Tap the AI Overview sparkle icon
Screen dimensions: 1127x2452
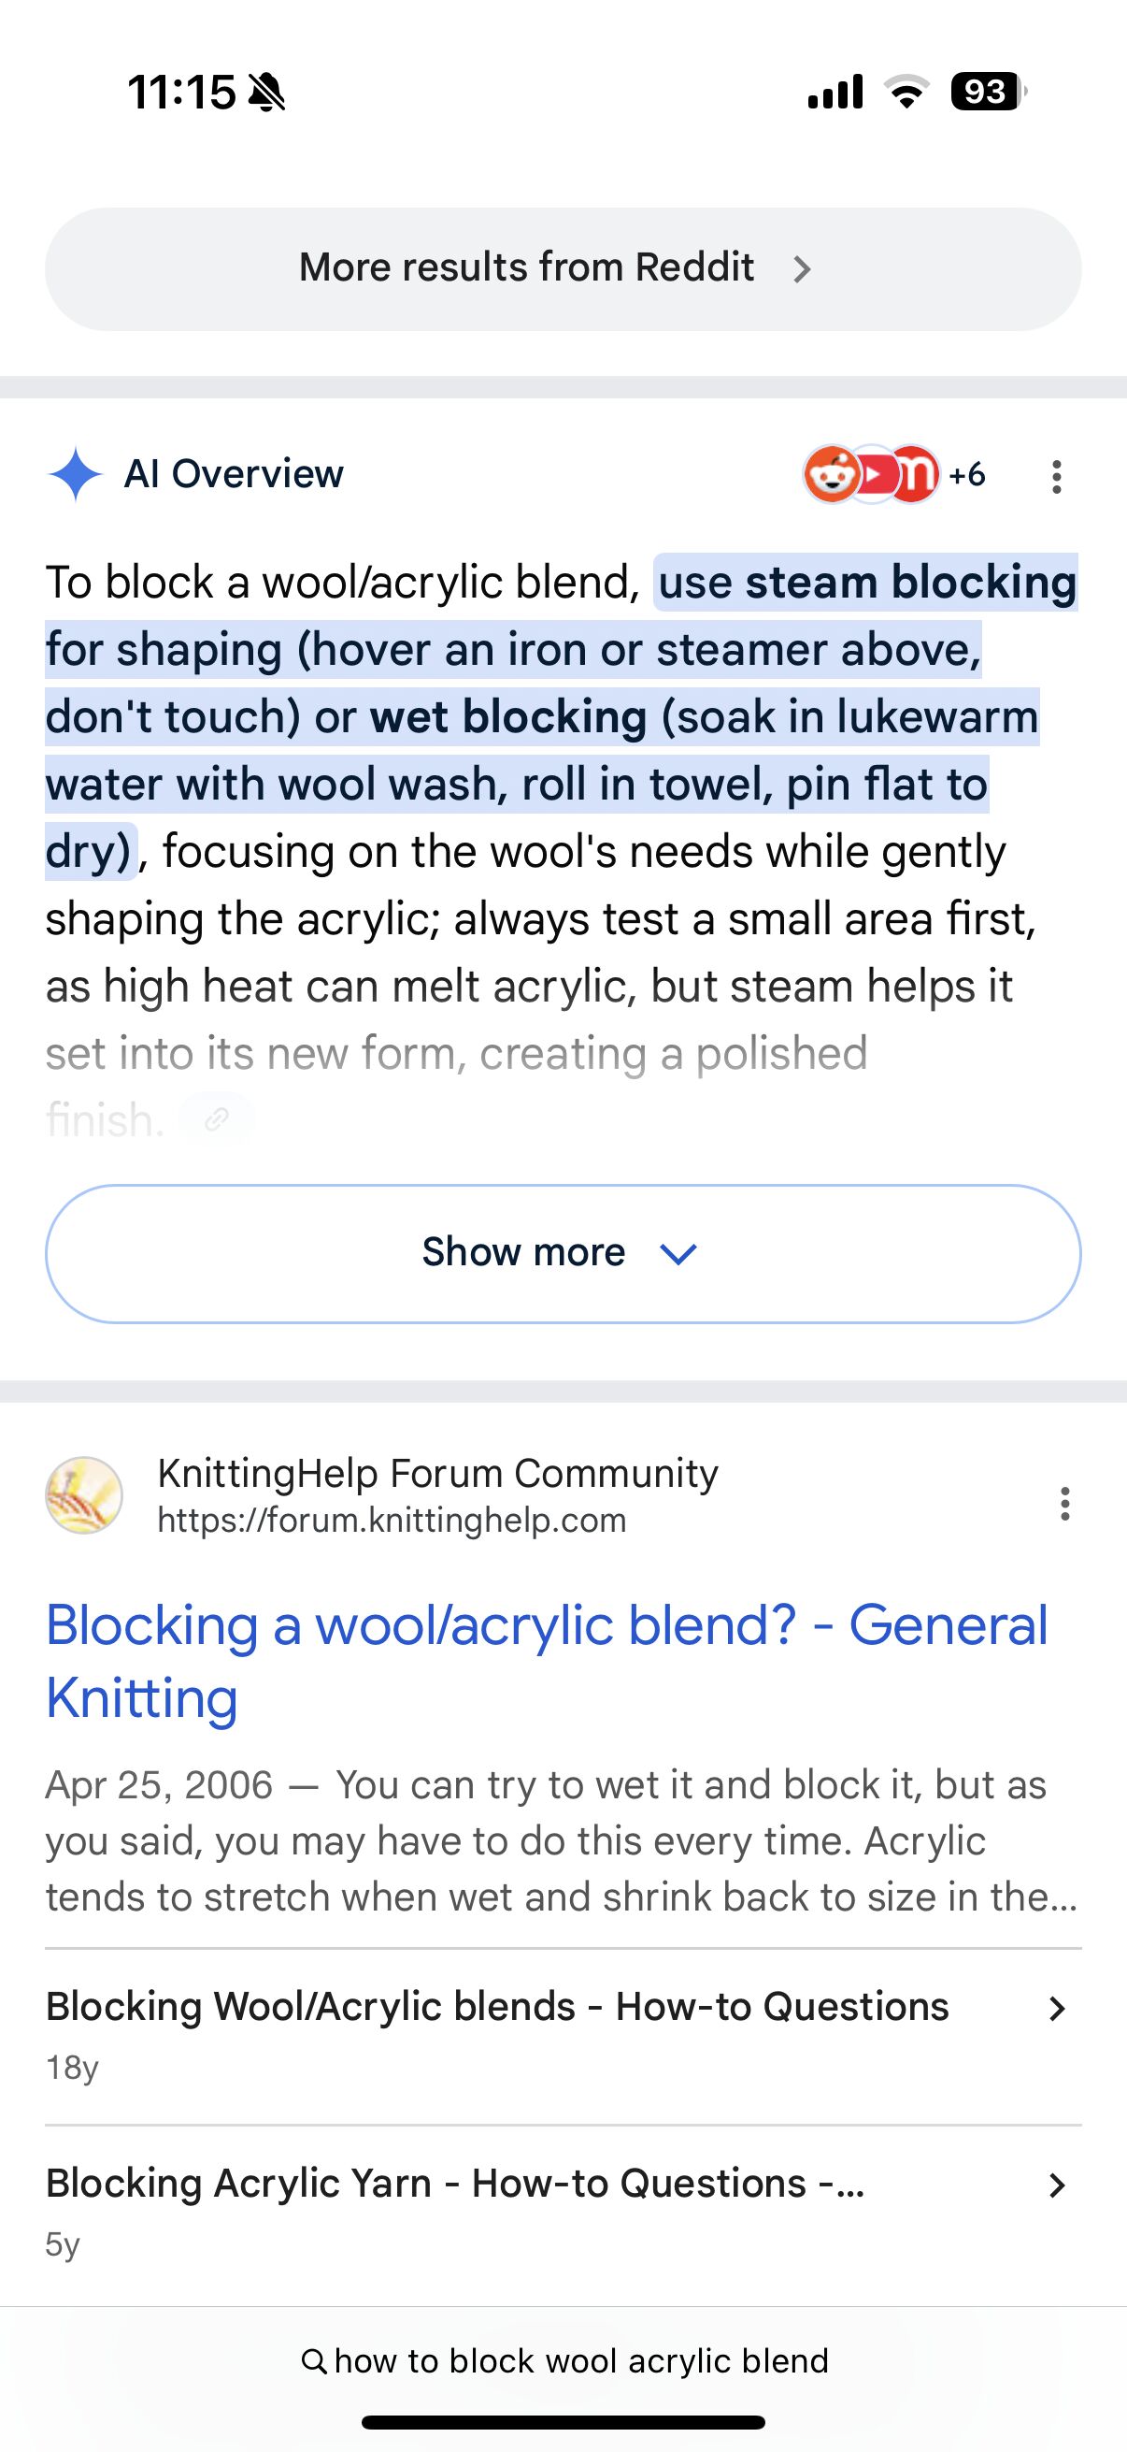pos(75,473)
